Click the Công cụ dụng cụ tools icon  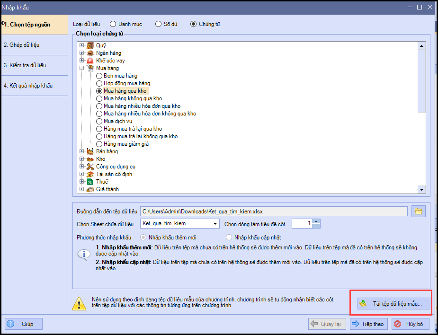point(90,167)
